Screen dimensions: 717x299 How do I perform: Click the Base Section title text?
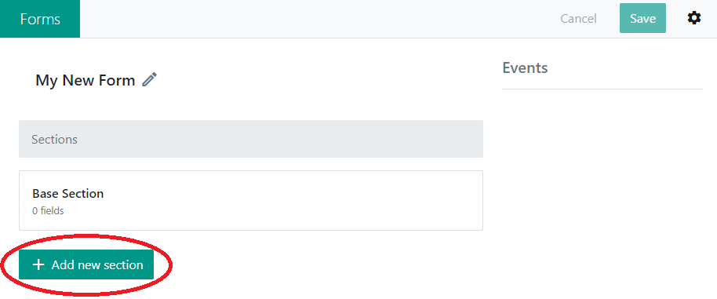67,193
